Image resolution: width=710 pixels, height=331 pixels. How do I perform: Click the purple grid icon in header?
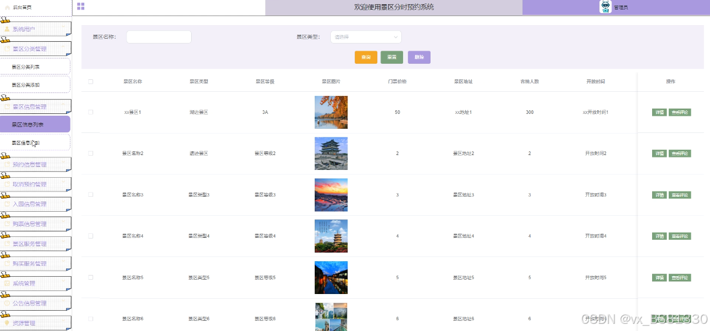pos(81,7)
